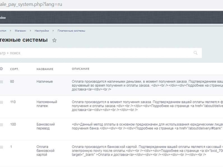Sort table by СОРТ. column
223x167 pixels.
pyautogui.click(x=14, y=69)
